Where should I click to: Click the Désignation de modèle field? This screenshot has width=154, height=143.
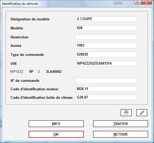tap(106, 19)
